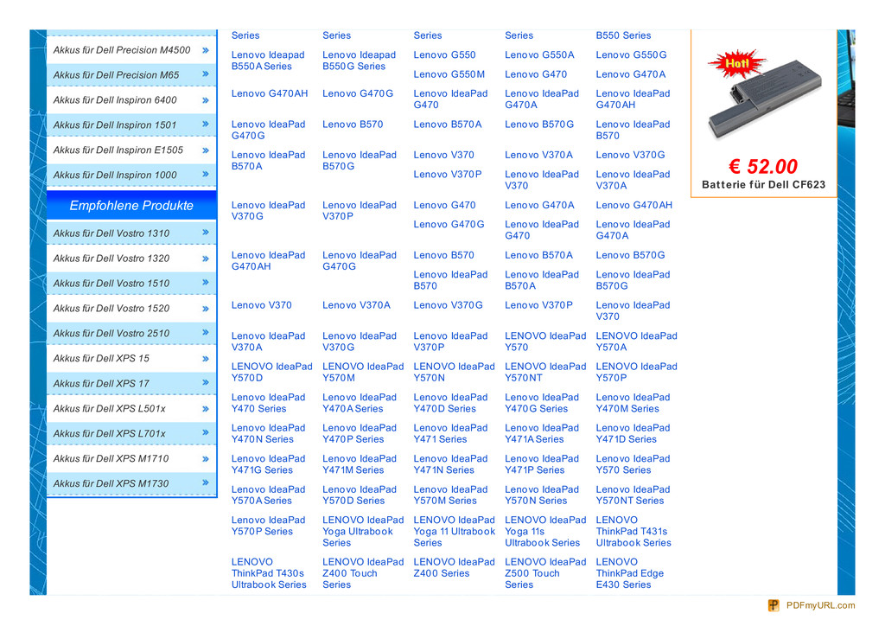Click the arrow icon beside Dell XPS L501x

[206, 409]
